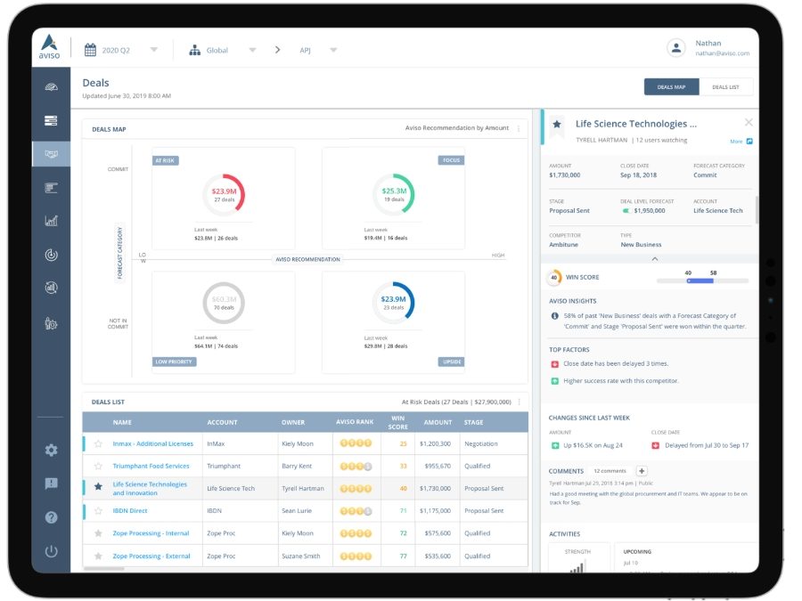Image resolution: width=802 pixels, height=601 pixels.
Task: Open the bar list report sidebar icon
Action: [x=51, y=188]
